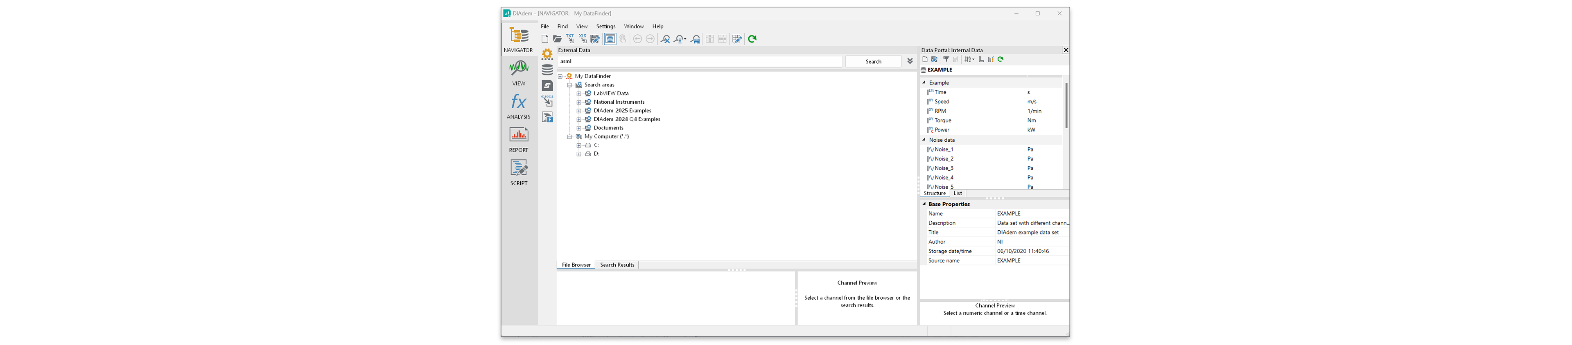Click the New document toolbar icon
This screenshot has width=1572, height=345.
coord(545,39)
